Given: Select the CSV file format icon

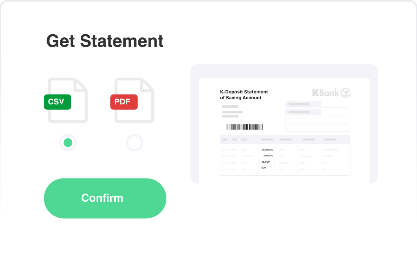Looking at the screenshot, I should pos(66,100).
